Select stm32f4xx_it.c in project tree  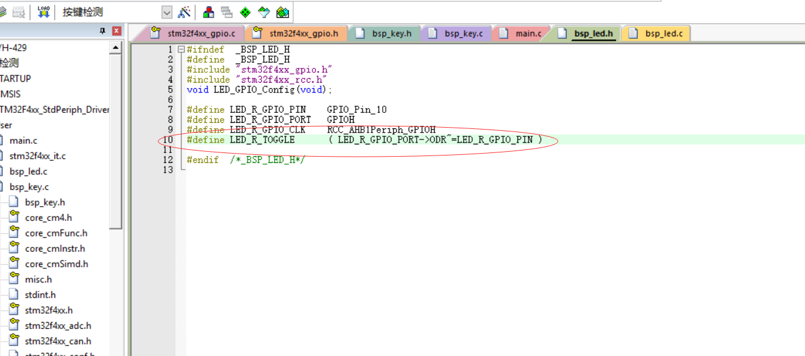pyautogui.click(x=37, y=156)
